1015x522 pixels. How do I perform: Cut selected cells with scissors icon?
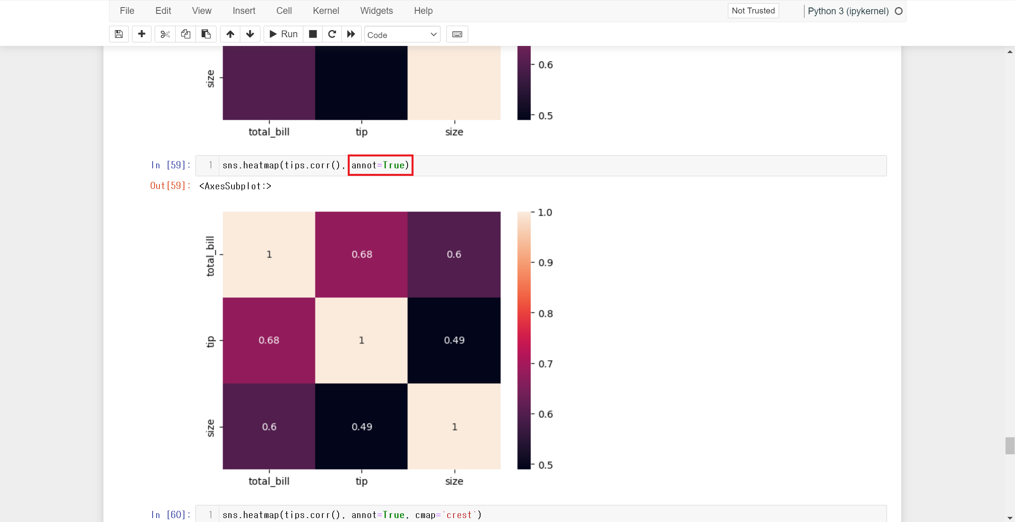tap(165, 34)
